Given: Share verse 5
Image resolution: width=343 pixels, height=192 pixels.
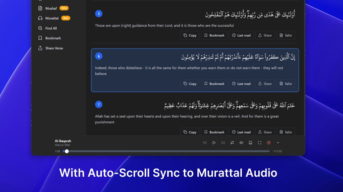Looking at the screenshot, I should pos(265,35).
